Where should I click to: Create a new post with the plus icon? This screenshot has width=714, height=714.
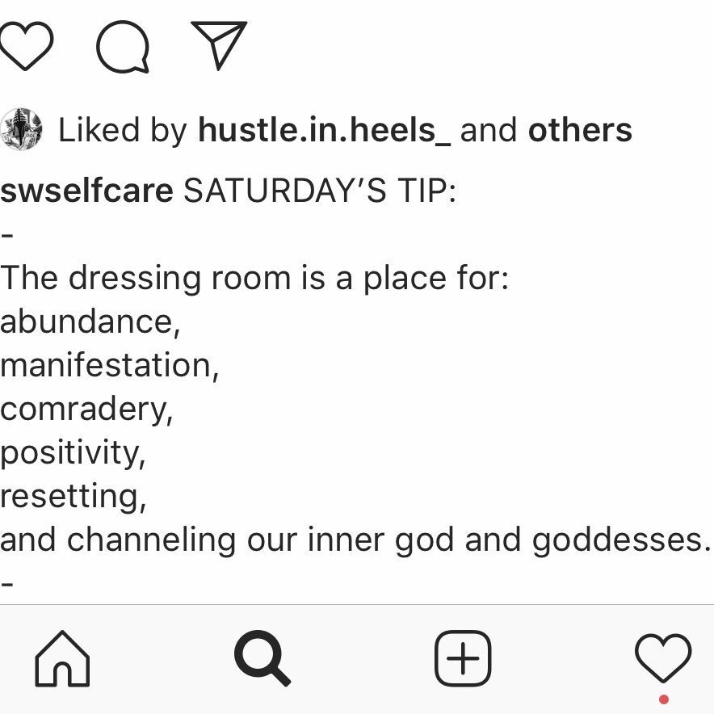coord(463,658)
